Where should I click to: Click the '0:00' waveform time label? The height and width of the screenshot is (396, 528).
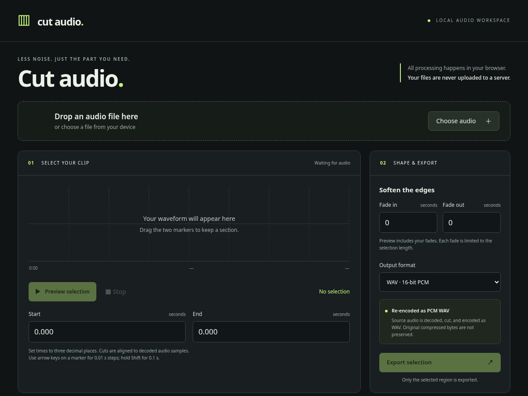click(x=33, y=268)
